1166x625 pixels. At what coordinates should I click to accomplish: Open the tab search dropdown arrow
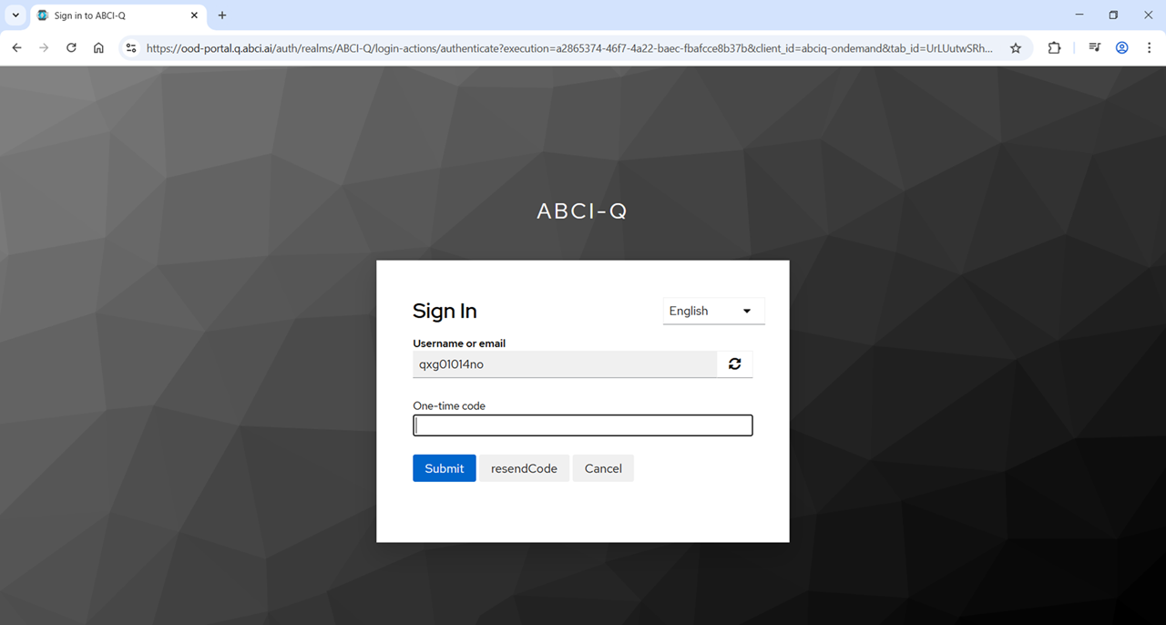15,15
